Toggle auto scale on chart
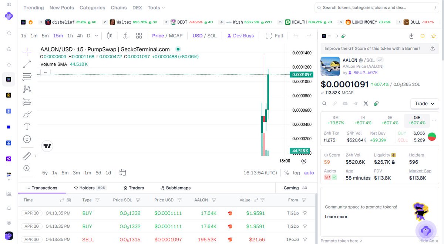Screen dimensions: 444x244 pos(309,173)
